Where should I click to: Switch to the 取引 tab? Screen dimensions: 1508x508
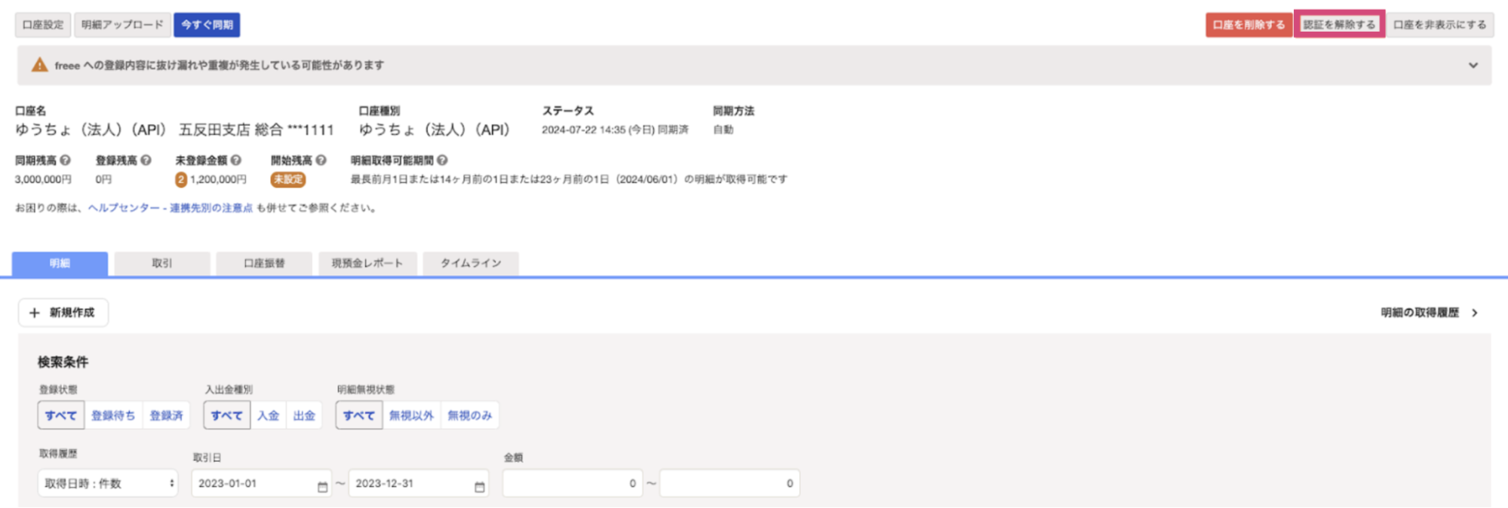pyautogui.click(x=162, y=263)
